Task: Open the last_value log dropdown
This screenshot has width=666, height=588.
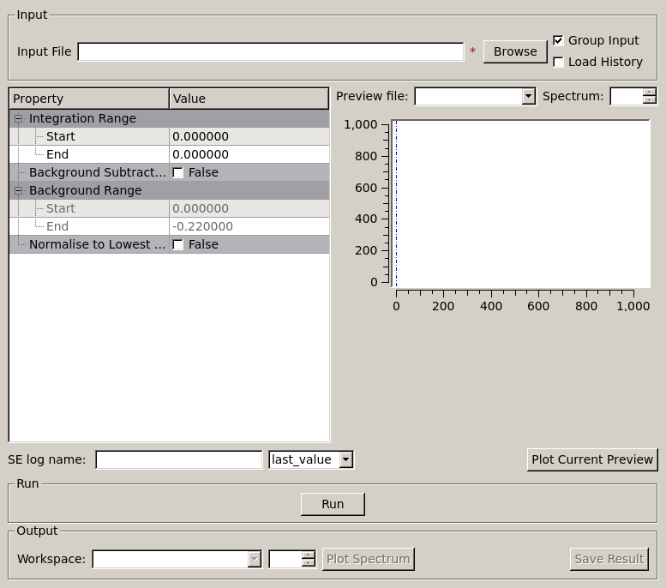Action: 345,460
